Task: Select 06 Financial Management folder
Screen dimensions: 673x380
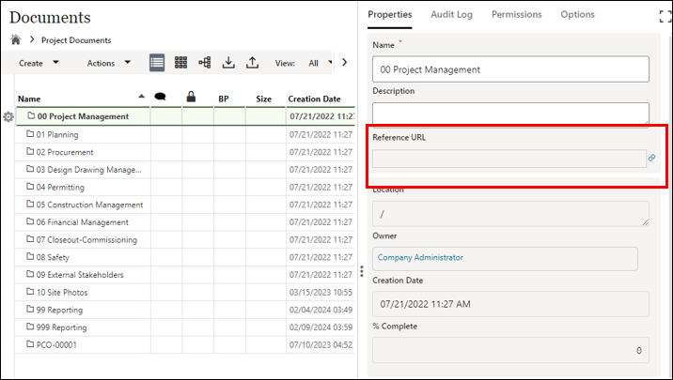Action: (x=83, y=222)
